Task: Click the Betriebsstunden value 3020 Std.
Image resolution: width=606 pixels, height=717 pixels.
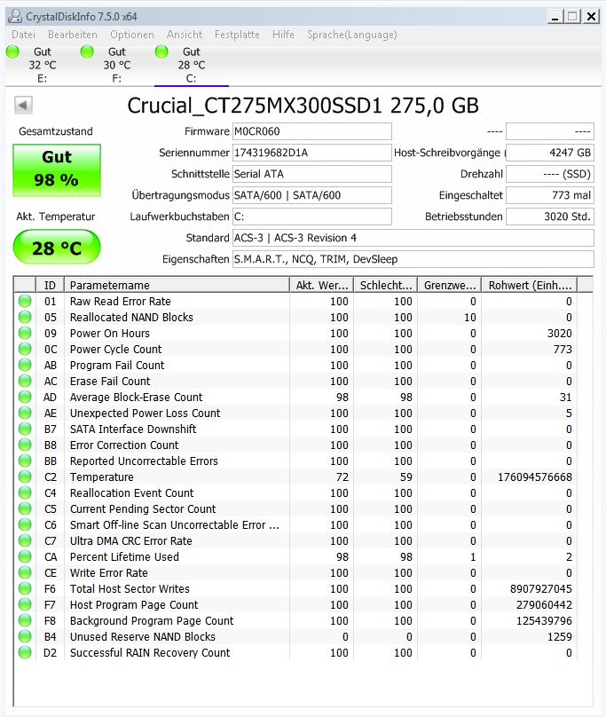Action: pyautogui.click(x=550, y=217)
